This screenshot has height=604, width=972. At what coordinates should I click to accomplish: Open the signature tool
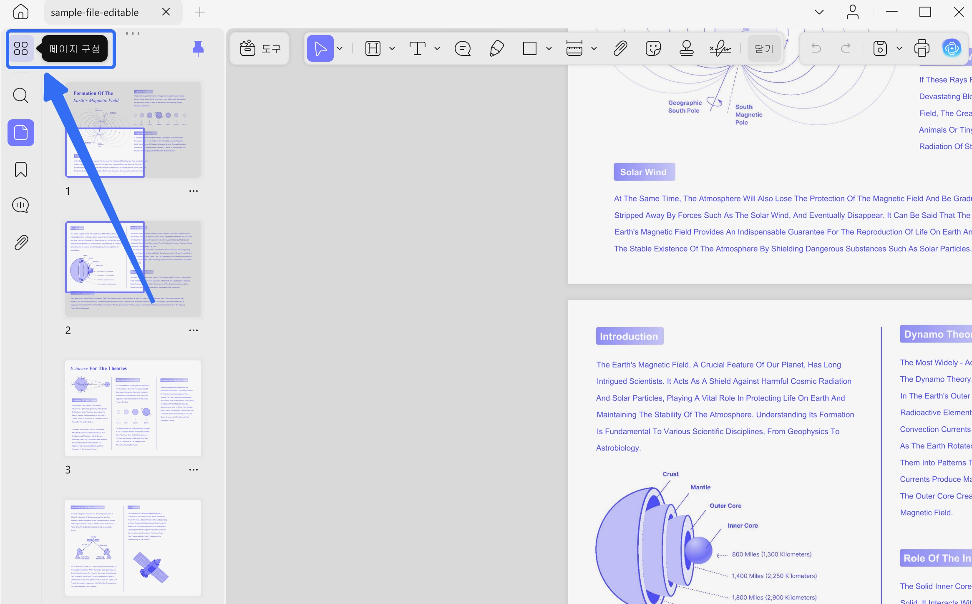click(x=720, y=48)
